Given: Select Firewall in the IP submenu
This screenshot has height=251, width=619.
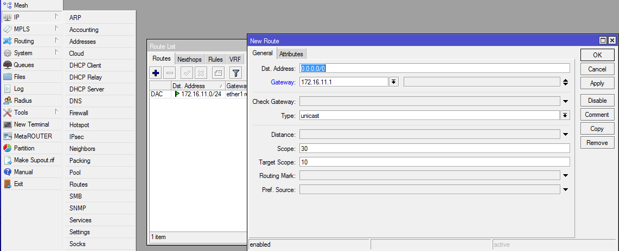Looking at the screenshot, I should pos(100,113).
